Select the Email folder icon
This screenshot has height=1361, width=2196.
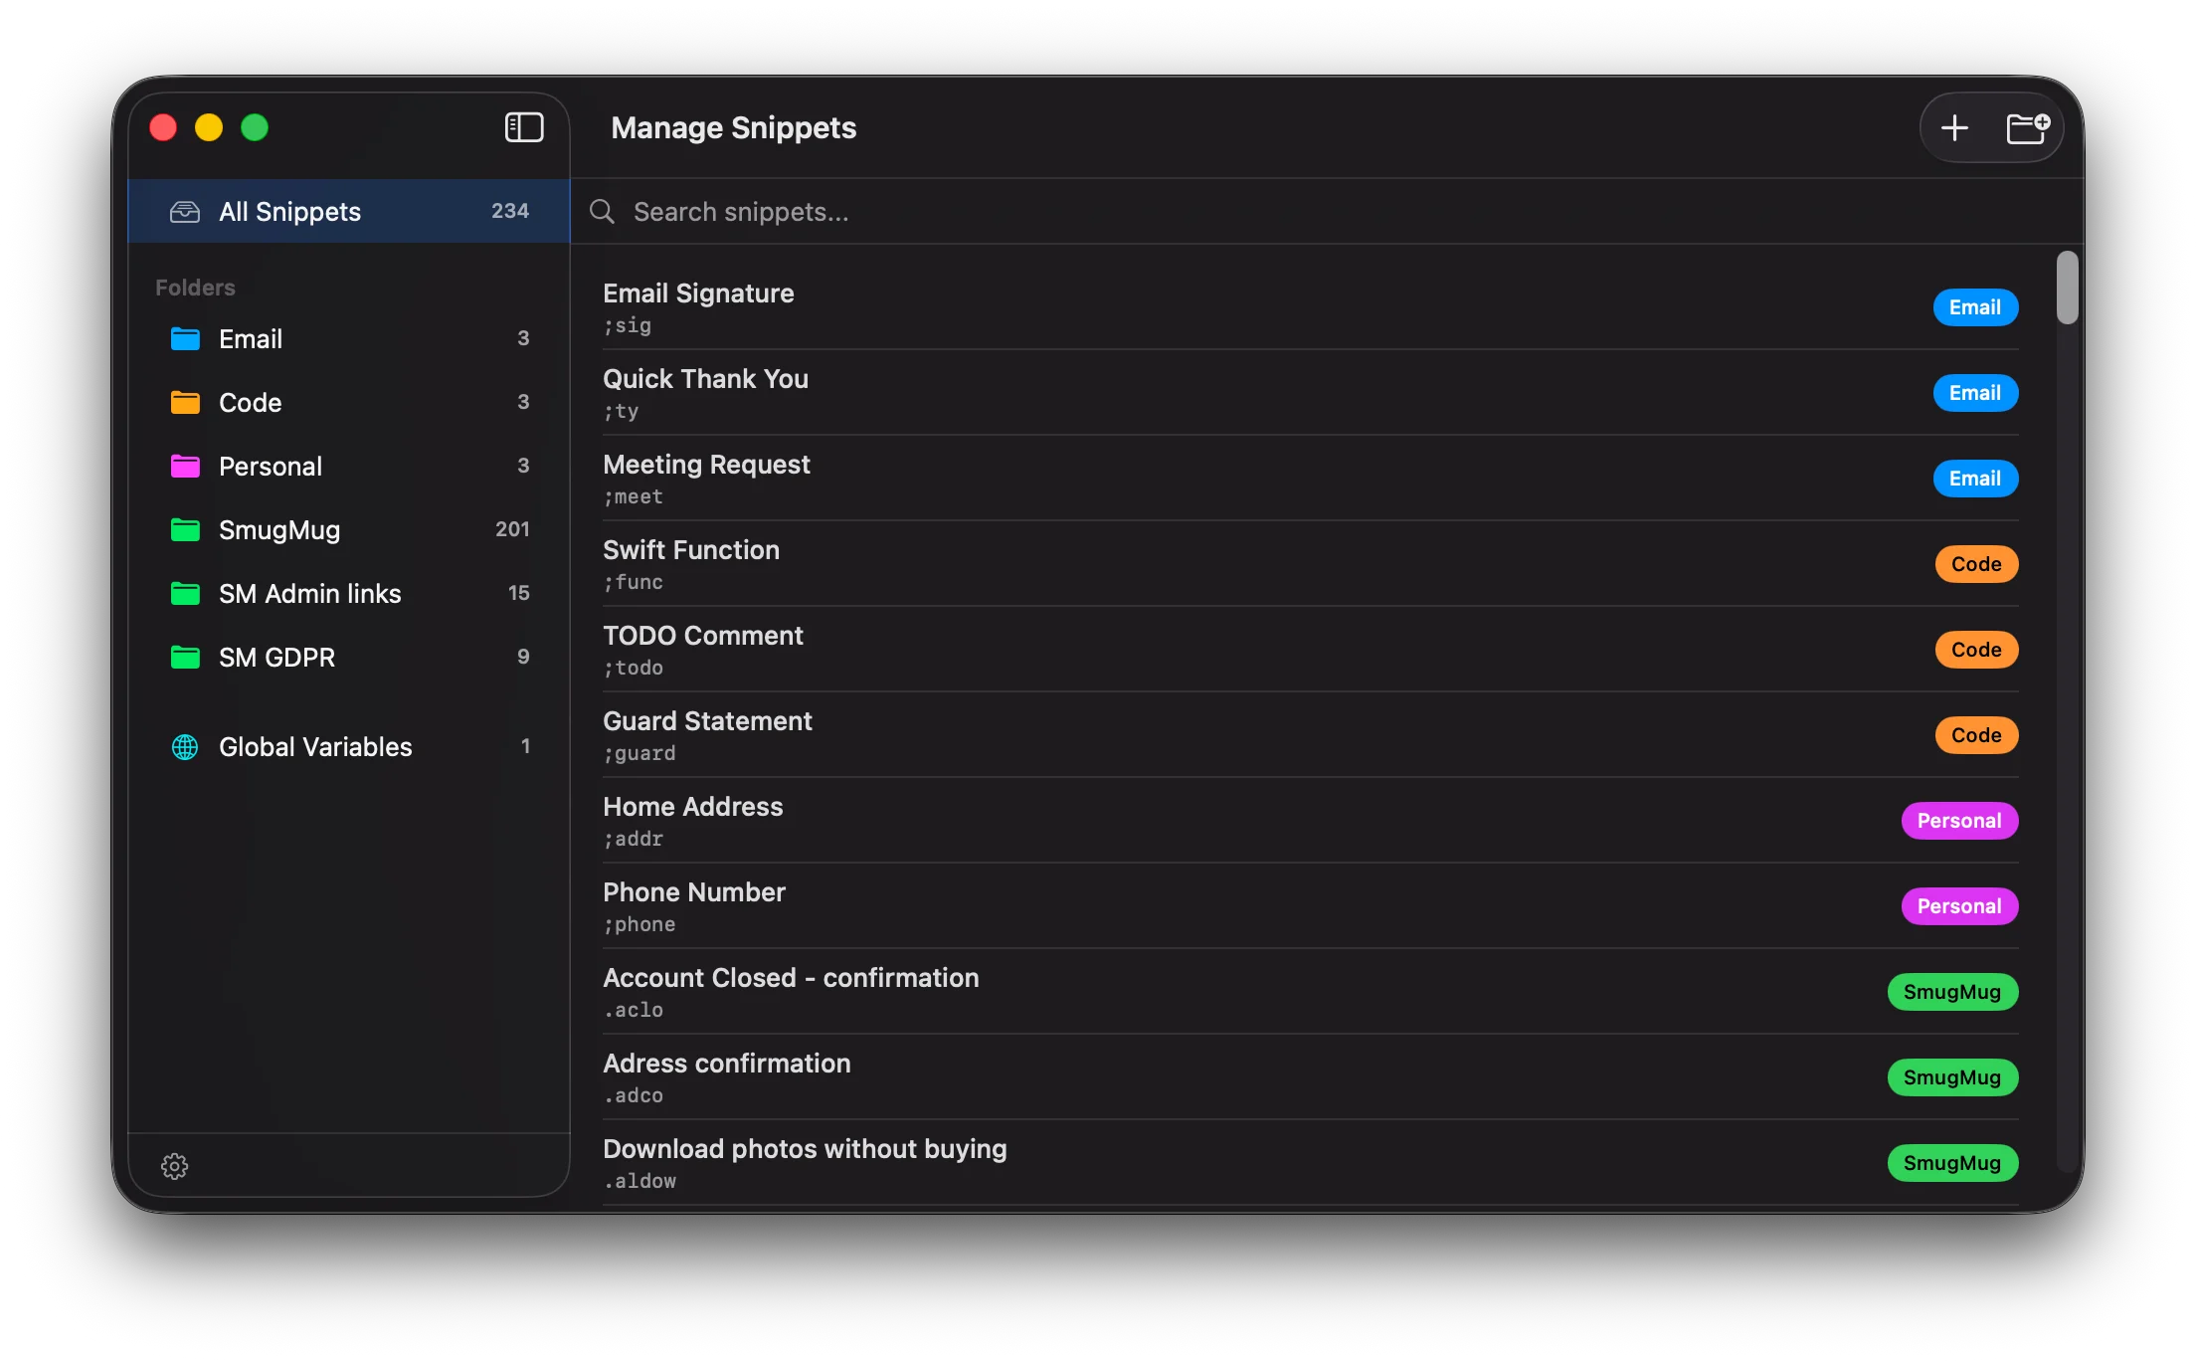pos(185,338)
